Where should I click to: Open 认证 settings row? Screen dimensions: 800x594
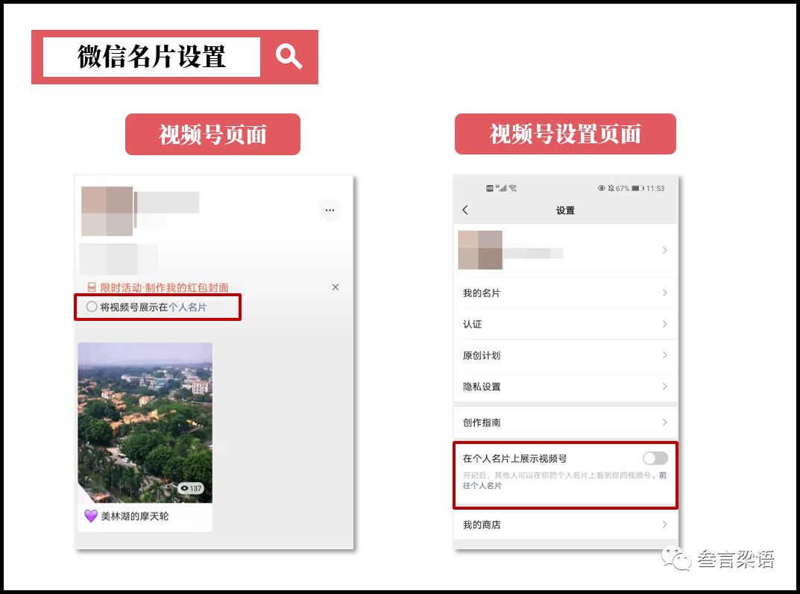[565, 324]
